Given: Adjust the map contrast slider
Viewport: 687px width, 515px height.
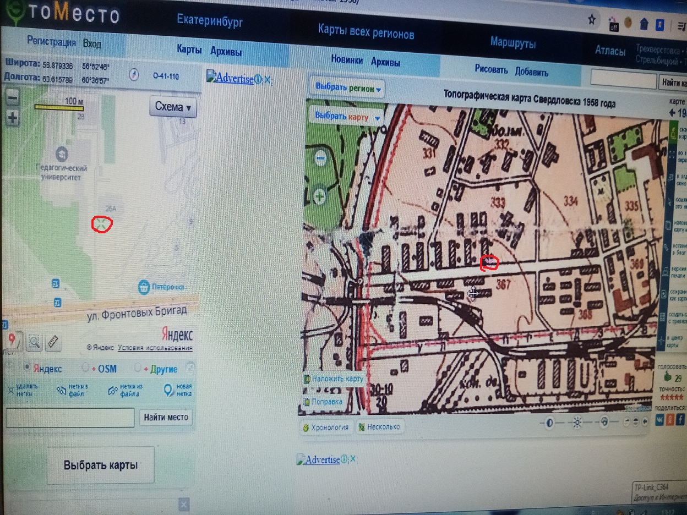Looking at the screenshot, I should (x=550, y=422).
